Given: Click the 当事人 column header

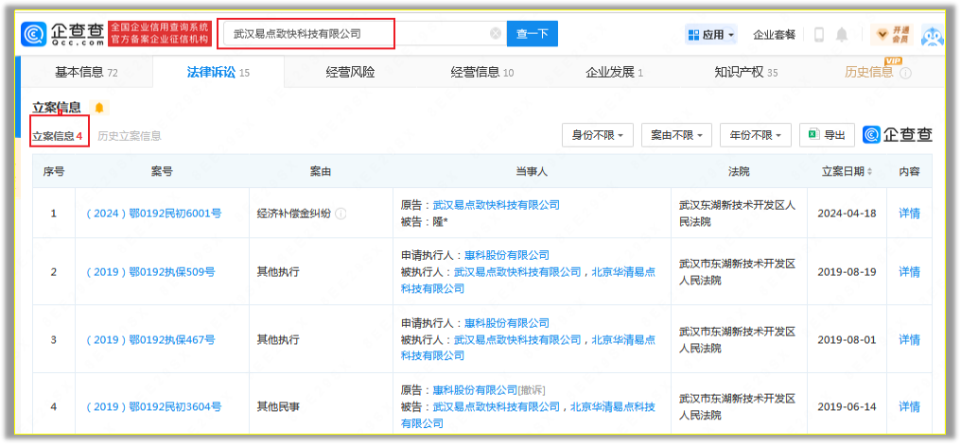Looking at the screenshot, I should point(532,172).
